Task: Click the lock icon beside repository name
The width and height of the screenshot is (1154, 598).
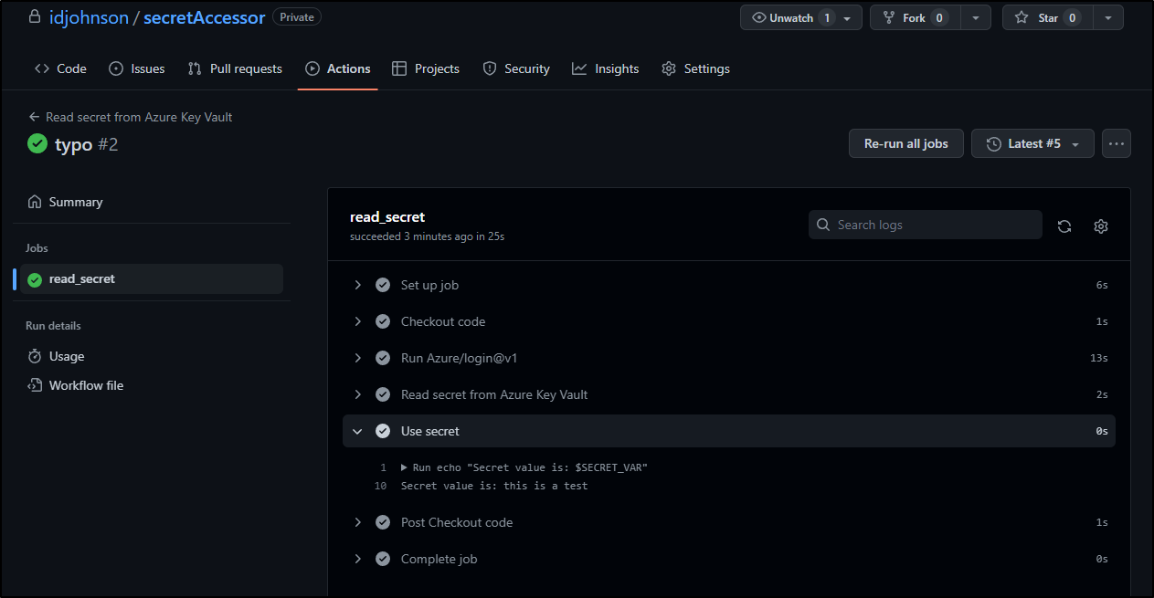Action: 35,16
